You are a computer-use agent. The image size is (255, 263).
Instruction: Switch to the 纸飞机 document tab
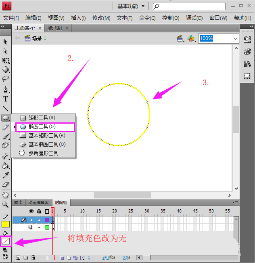click(x=55, y=28)
